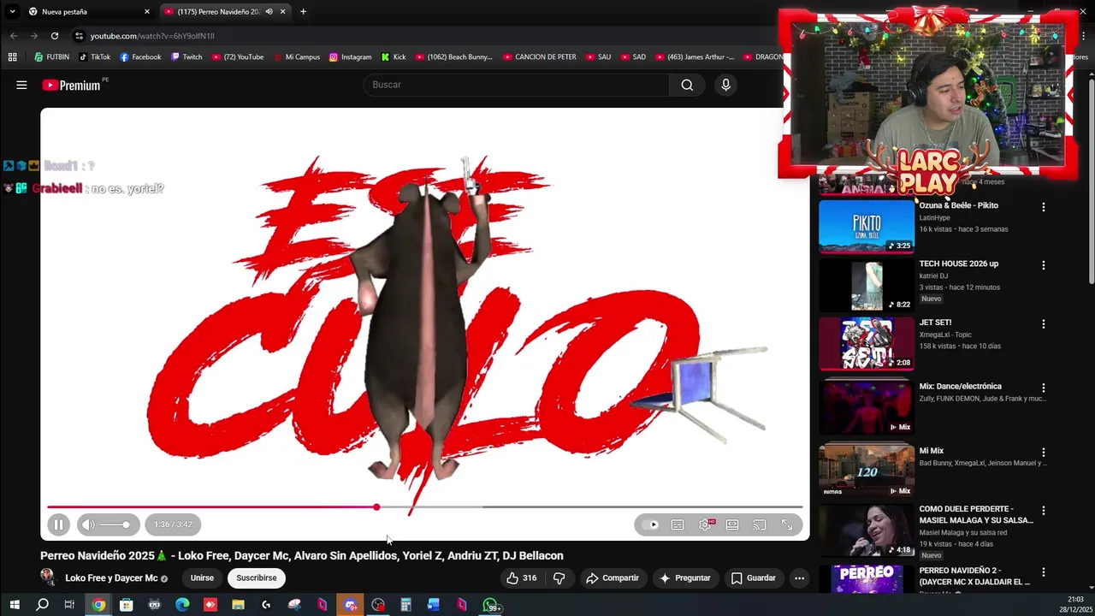Open the Kick bookmark

point(394,57)
